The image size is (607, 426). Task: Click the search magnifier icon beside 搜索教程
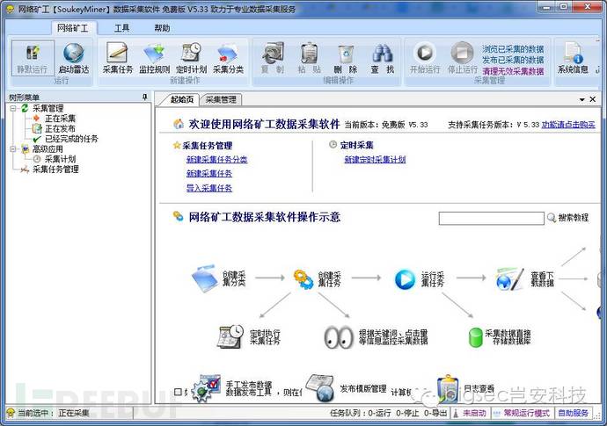coord(552,218)
